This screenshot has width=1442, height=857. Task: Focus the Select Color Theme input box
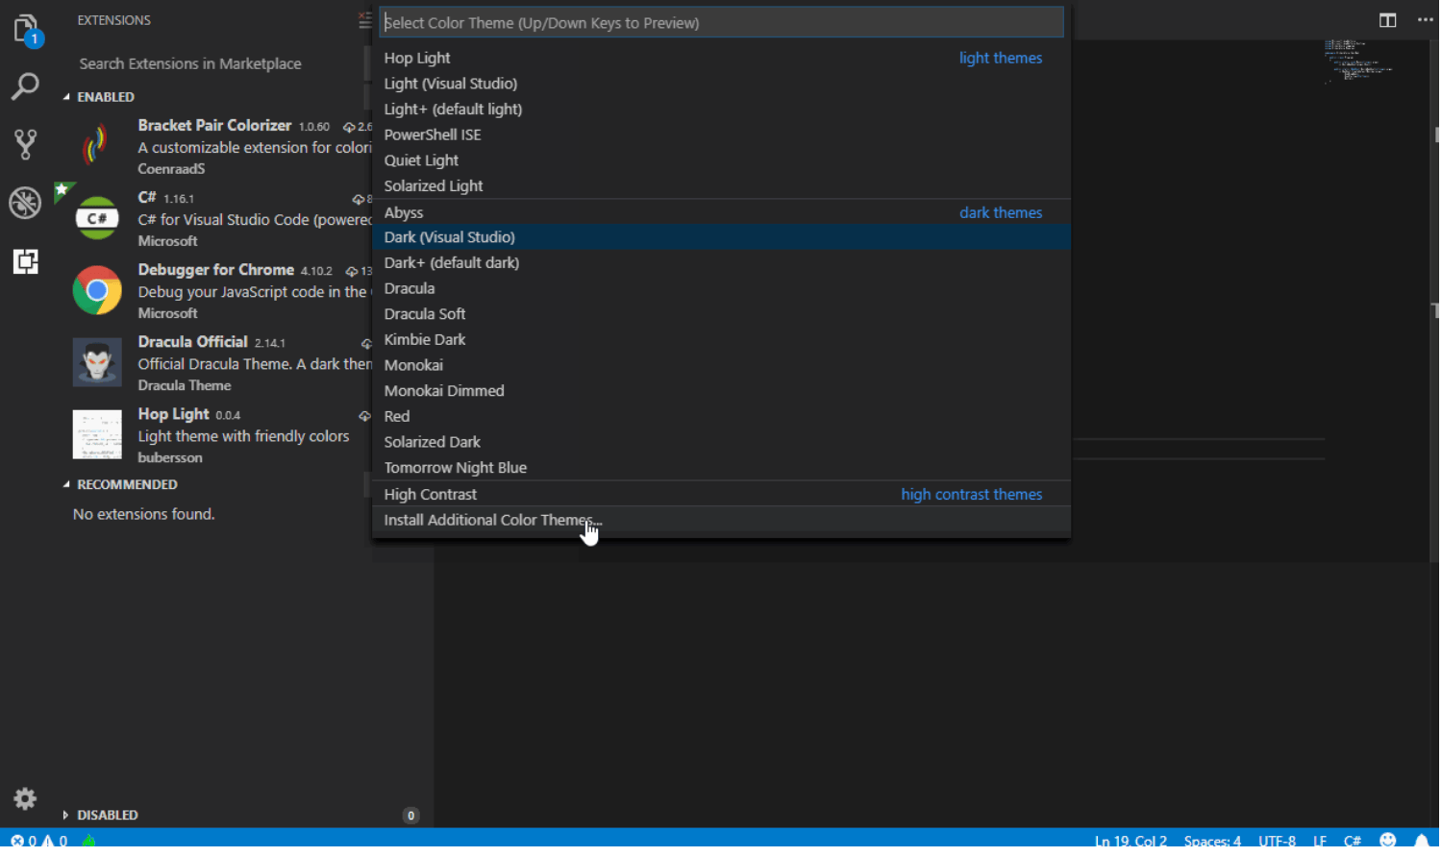tap(721, 22)
